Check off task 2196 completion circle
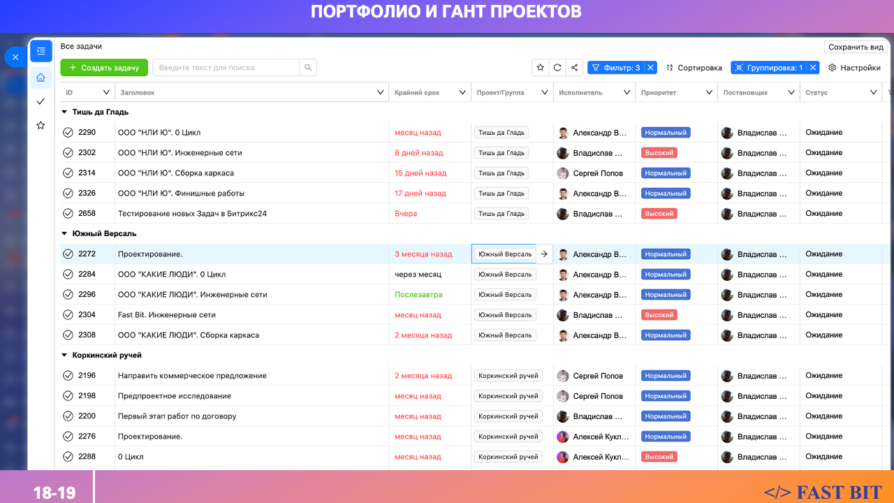This screenshot has width=894, height=503. point(68,376)
